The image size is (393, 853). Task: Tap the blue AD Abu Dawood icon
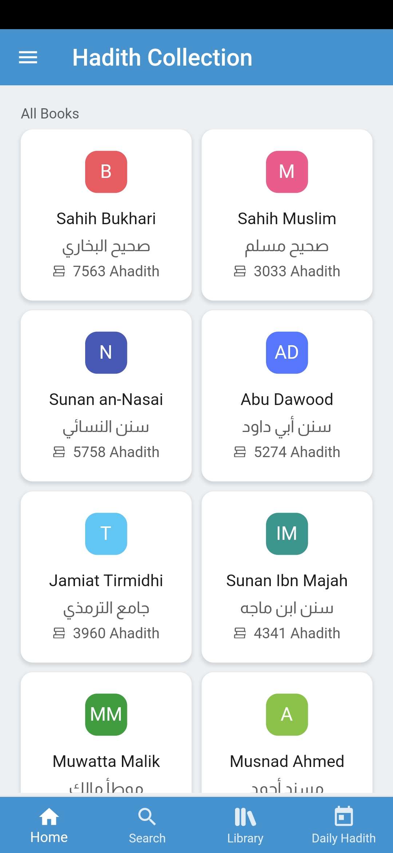[x=287, y=353]
